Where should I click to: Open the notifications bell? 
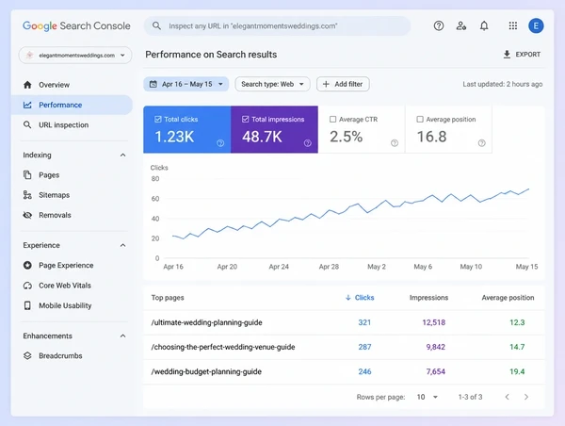click(x=484, y=25)
